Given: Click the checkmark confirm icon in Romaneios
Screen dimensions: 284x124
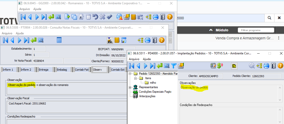Looking at the screenshot, I should coord(109,17).
